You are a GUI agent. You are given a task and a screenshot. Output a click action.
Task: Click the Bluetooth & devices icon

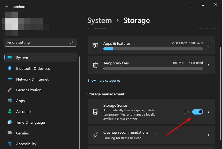tap(10, 68)
